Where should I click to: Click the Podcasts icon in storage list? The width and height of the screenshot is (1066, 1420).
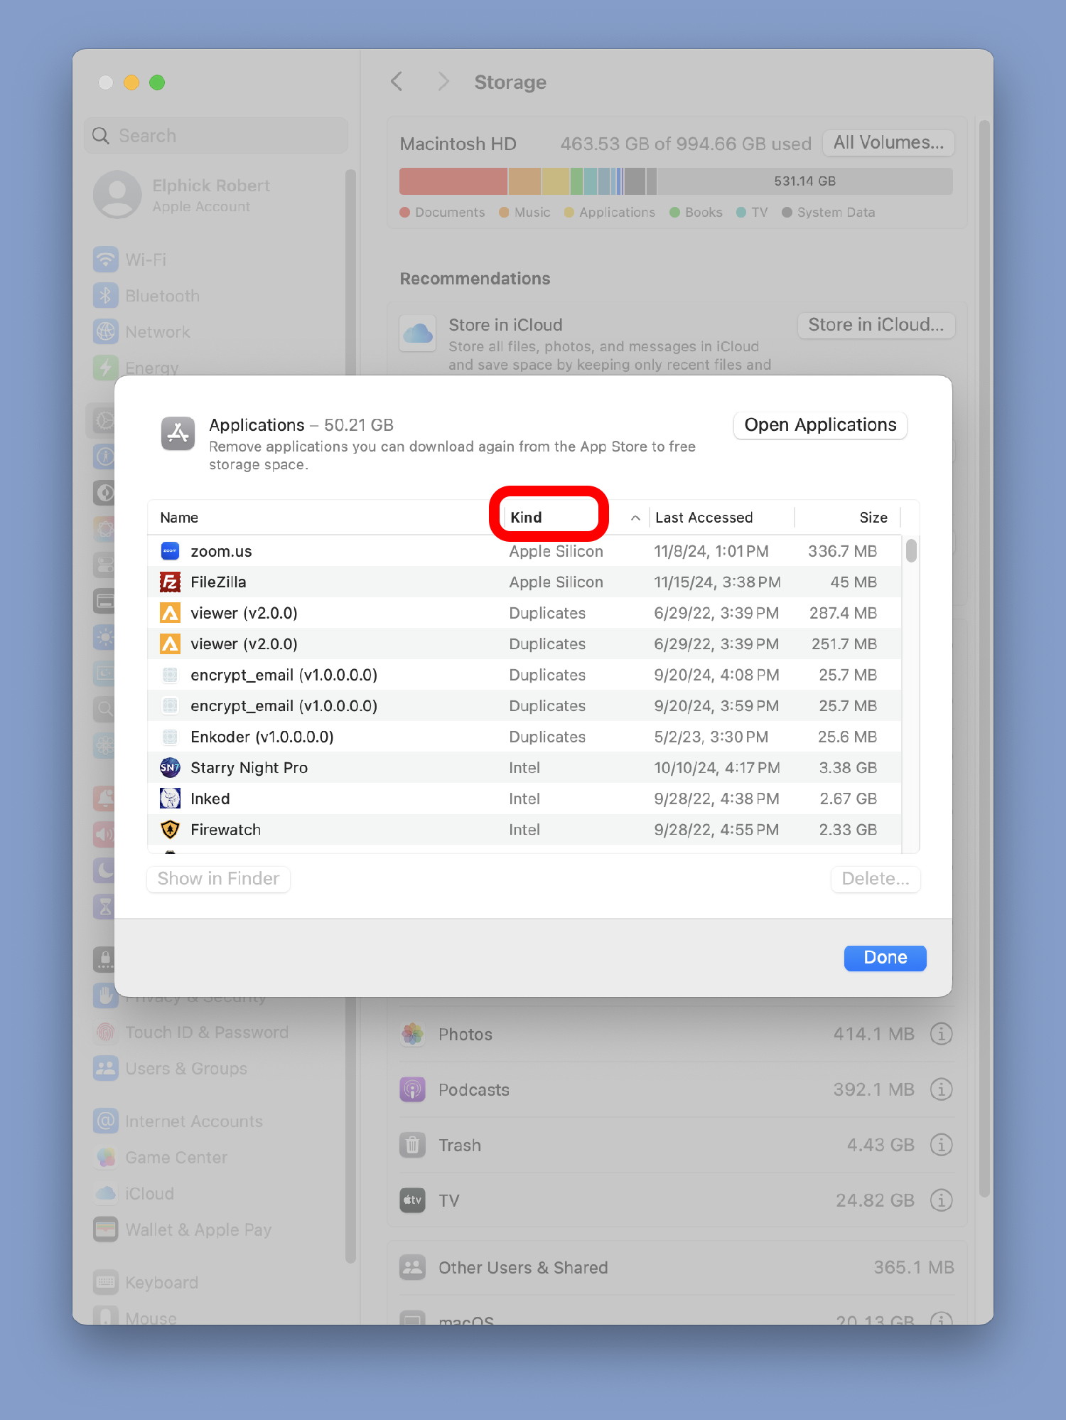(412, 1089)
